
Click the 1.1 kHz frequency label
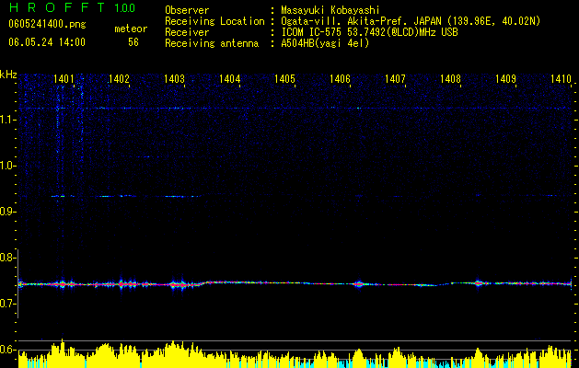[8, 120]
